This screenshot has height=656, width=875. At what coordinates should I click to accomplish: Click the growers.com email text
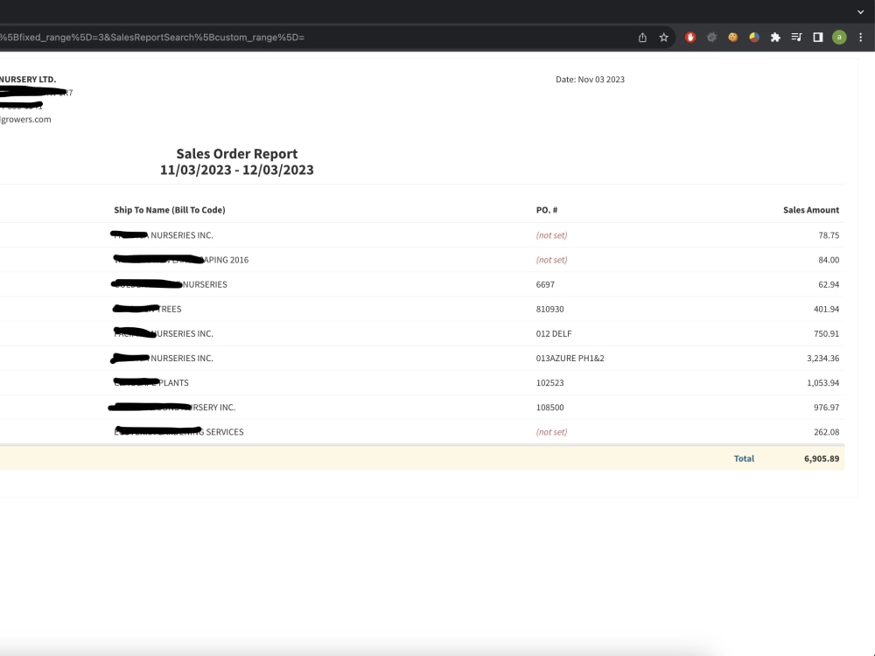pyautogui.click(x=25, y=119)
